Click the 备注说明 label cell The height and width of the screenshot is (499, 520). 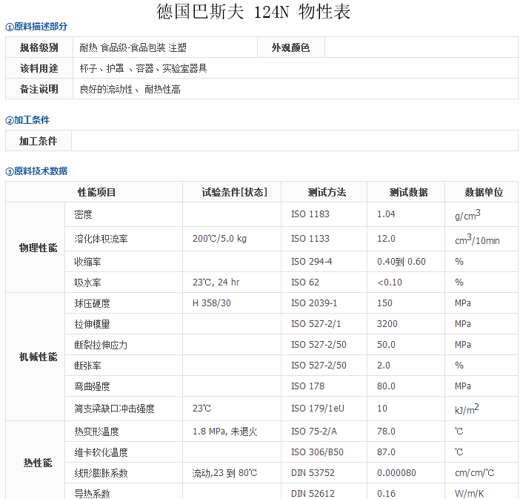(x=39, y=89)
